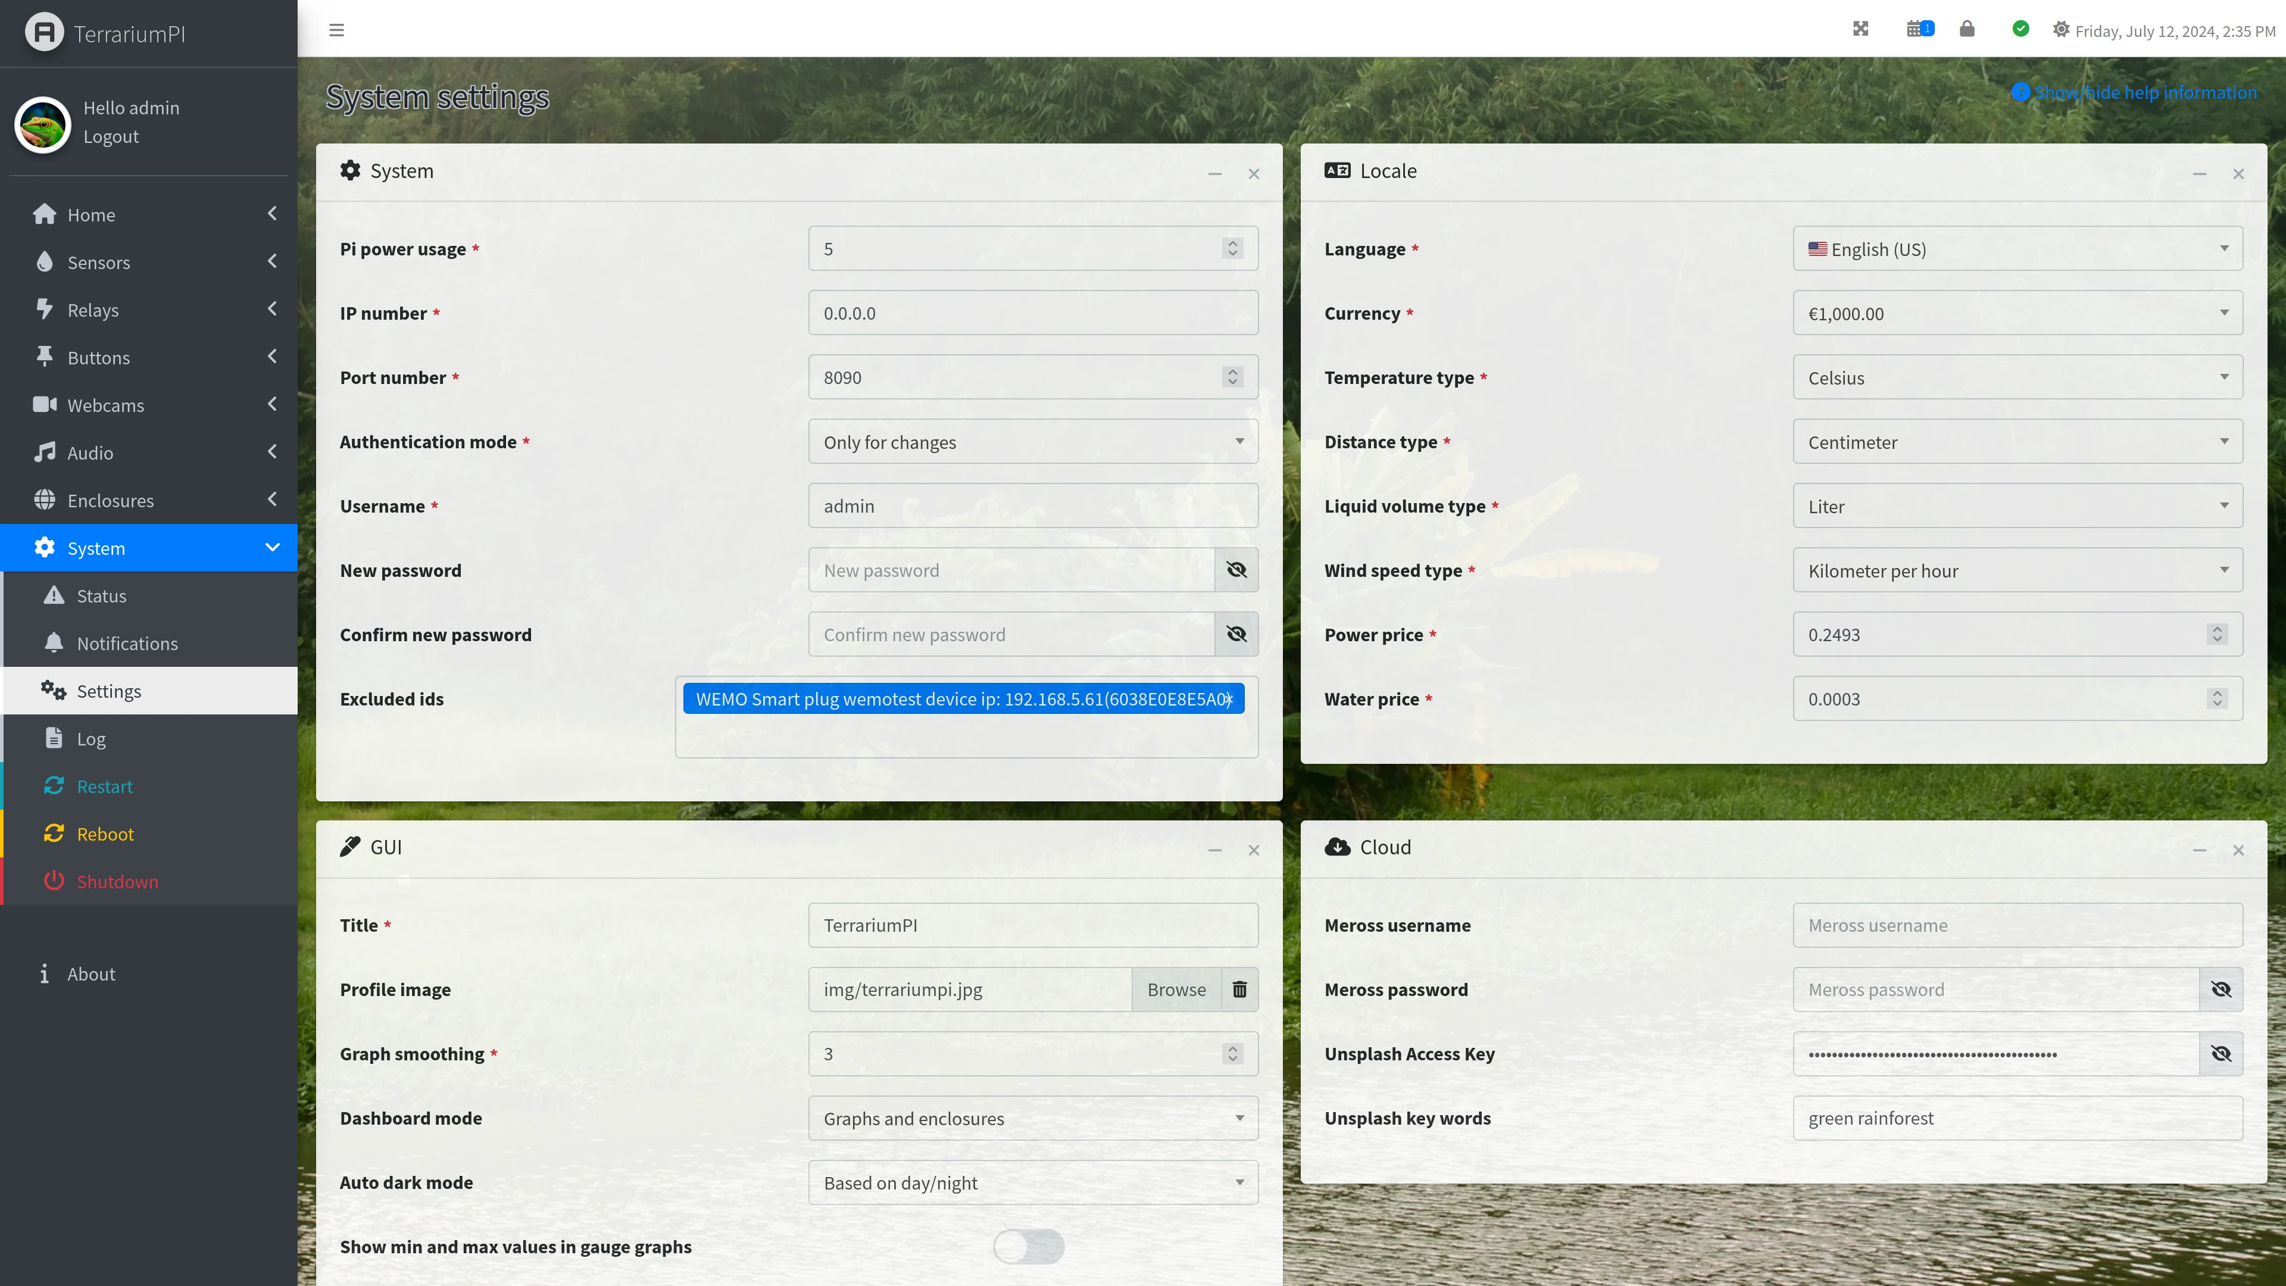Screen dimensions: 2286x1286
Task: Open the hamburger menu at the top left
Action: click(336, 29)
